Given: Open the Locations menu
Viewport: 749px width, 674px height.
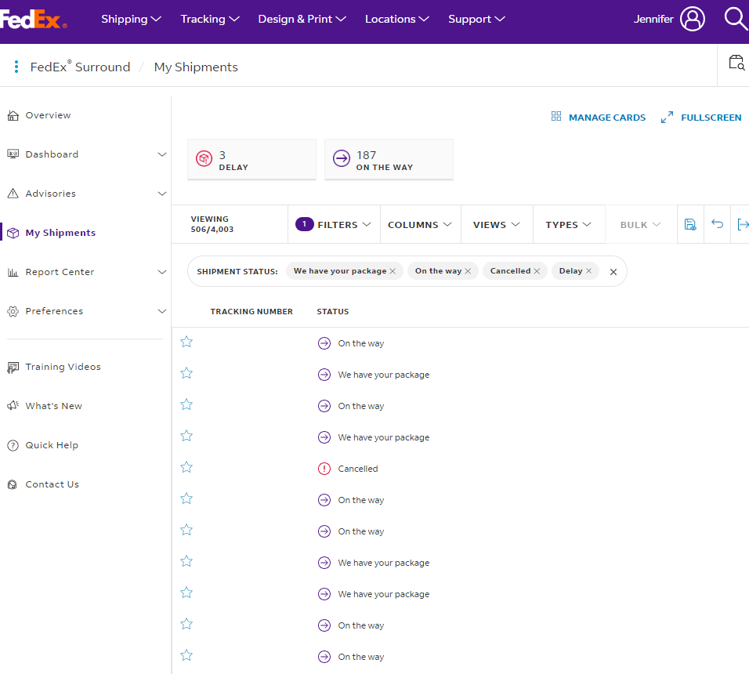Looking at the screenshot, I should click(x=397, y=19).
